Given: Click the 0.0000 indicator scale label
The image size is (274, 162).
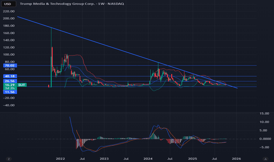Looking at the screenshot, I should pos(265,139).
